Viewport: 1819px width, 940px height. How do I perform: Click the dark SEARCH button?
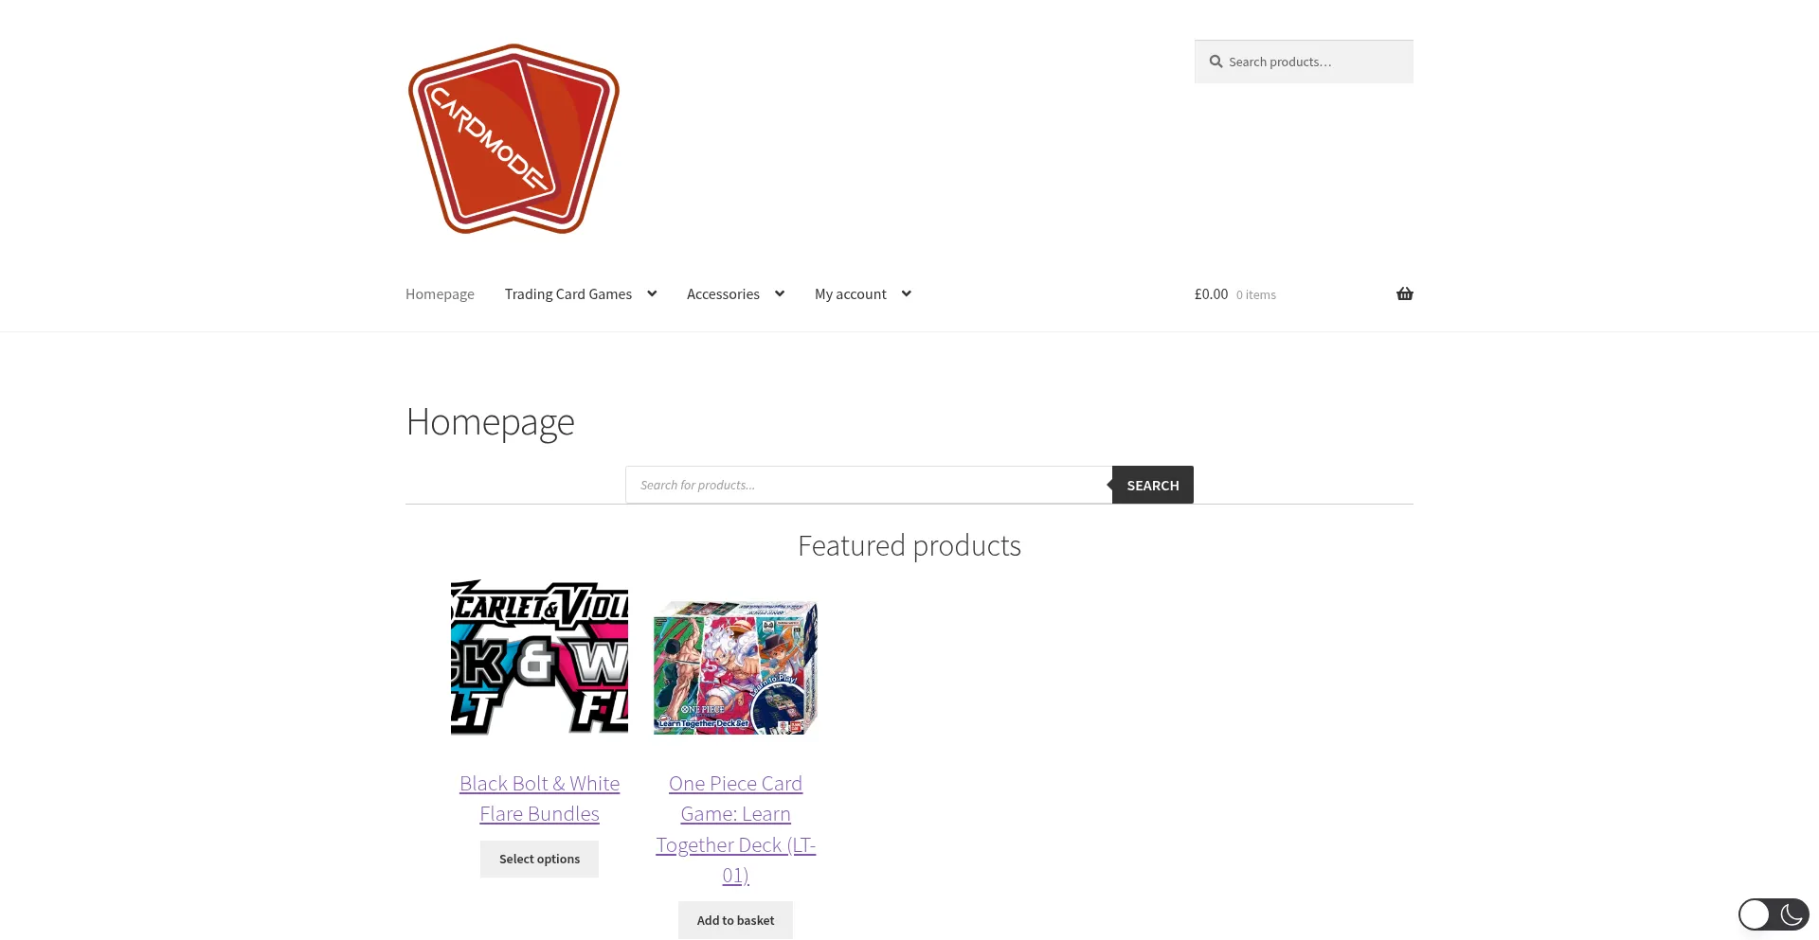1153,485
